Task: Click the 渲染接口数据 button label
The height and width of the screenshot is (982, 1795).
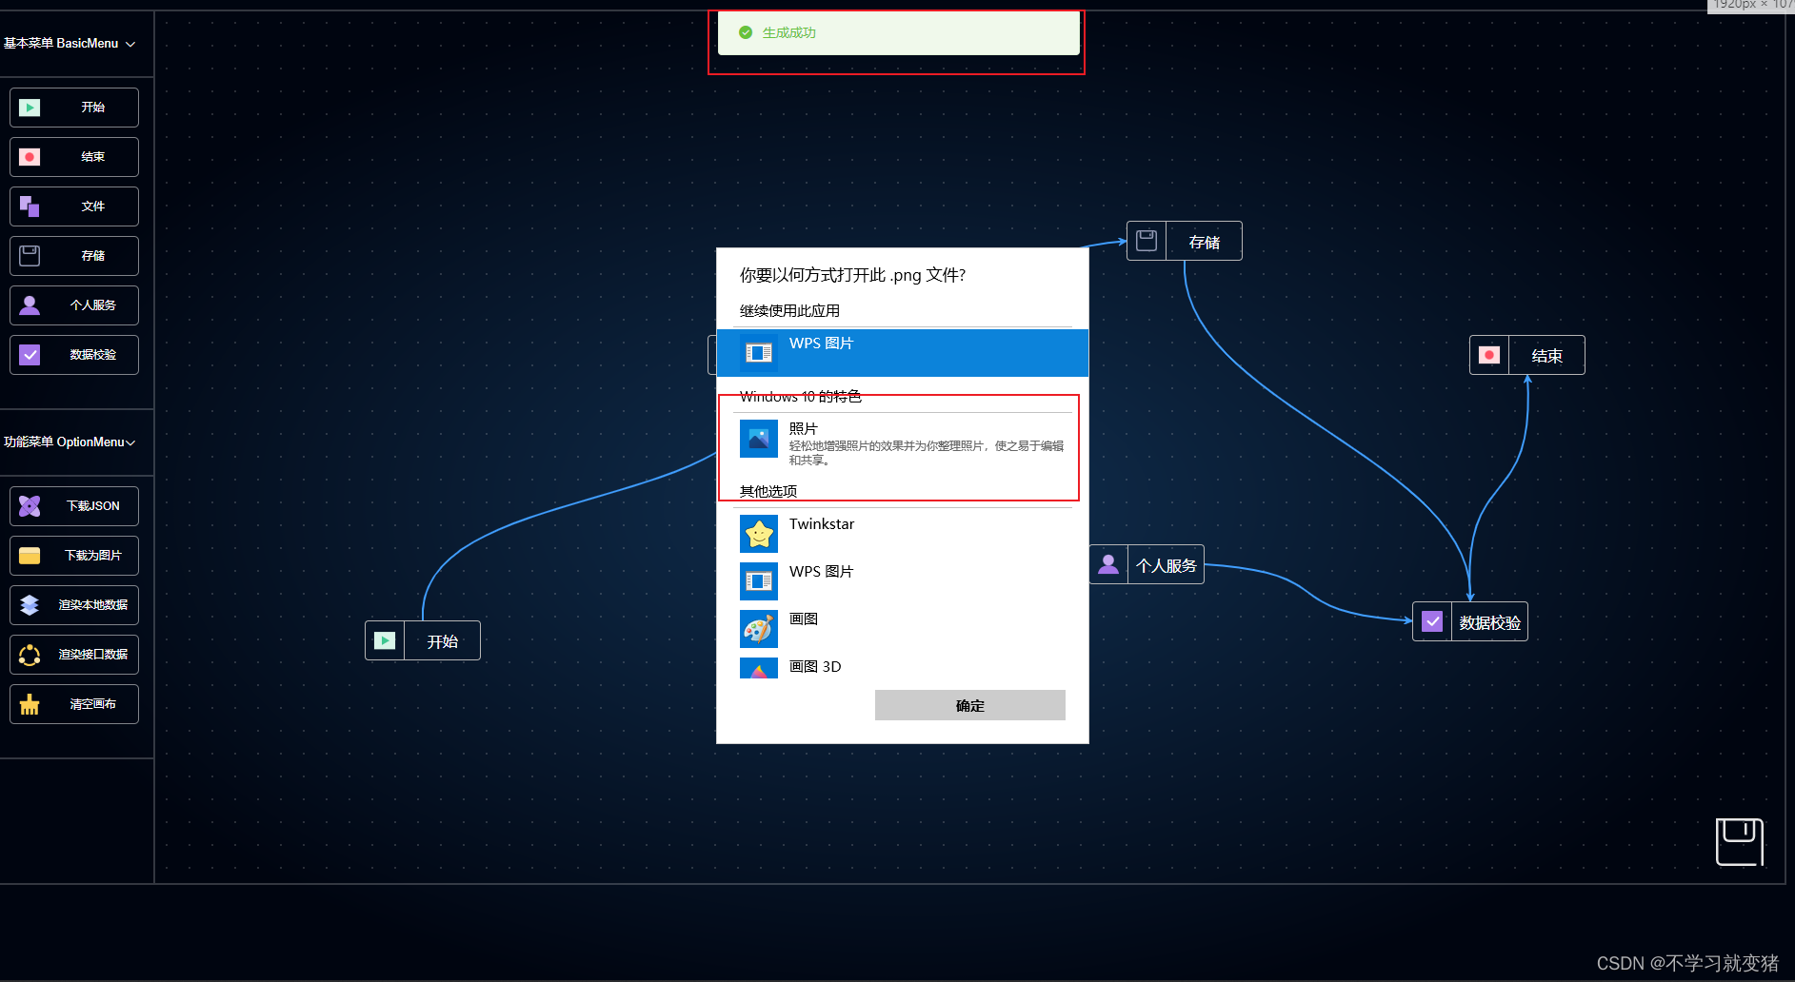Action: tap(93, 655)
